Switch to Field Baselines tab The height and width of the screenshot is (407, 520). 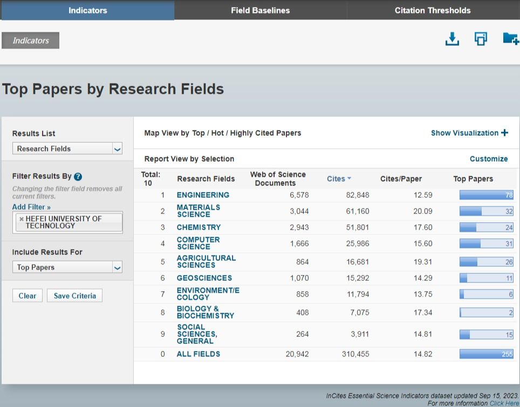[x=260, y=10]
